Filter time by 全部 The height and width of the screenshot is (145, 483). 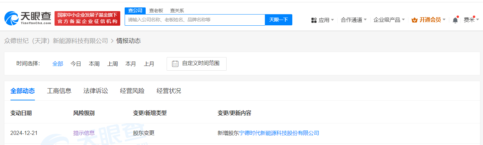tap(58, 64)
